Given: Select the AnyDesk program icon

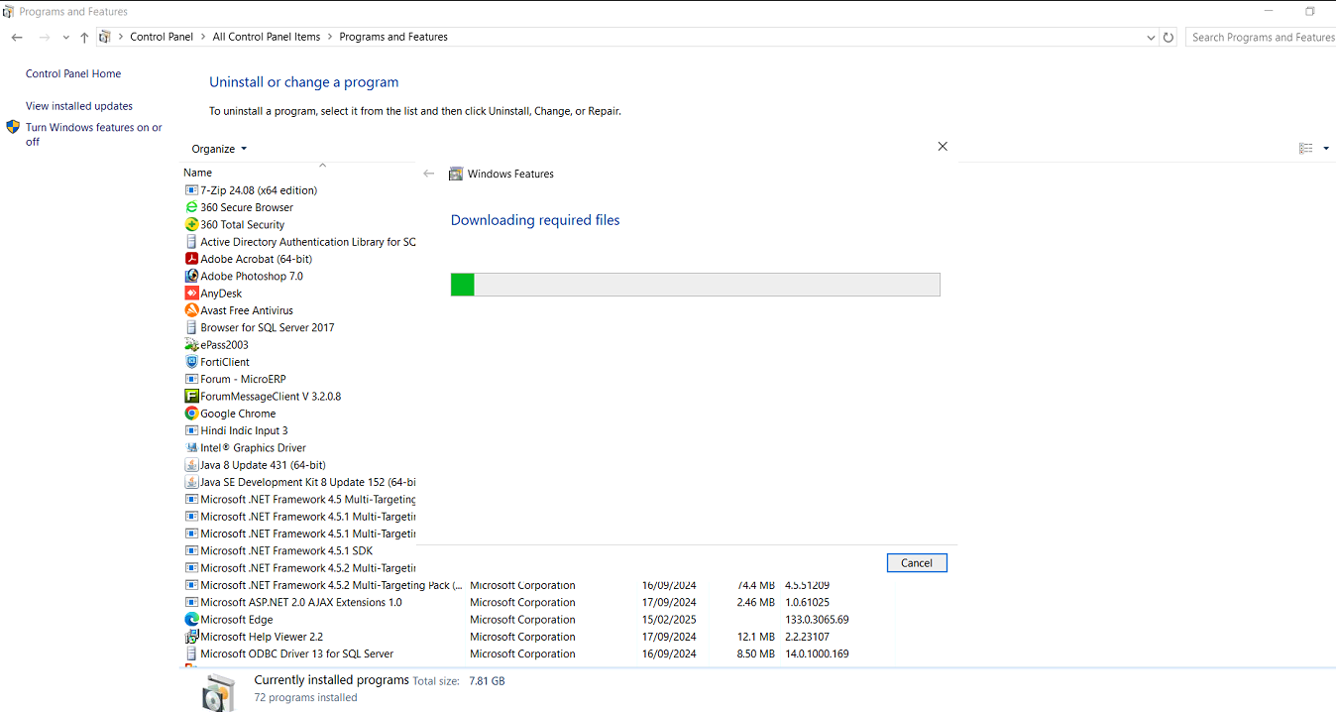Looking at the screenshot, I should point(191,294).
